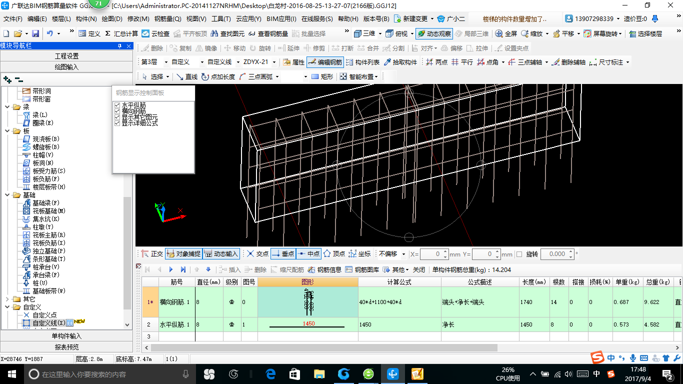Select 现浇板(B) in tree
Viewport: 683px width, 384px height.
(x=41, y=139)
